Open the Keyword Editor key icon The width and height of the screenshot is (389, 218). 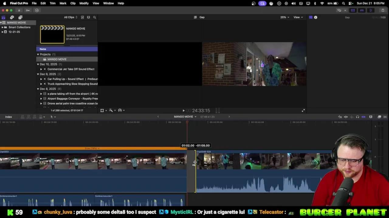[28, 10]
